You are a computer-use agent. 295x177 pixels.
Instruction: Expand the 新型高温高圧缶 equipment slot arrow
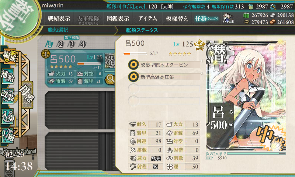tap(201, 73)
